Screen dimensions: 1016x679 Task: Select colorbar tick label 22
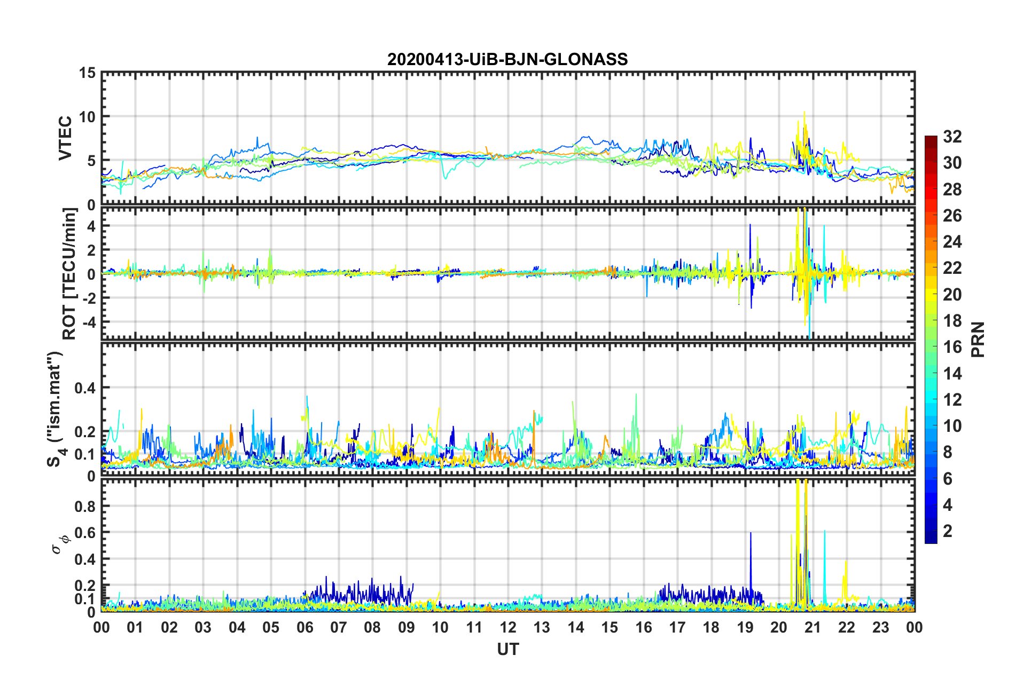pyautogui.click(x=952, y=268)
